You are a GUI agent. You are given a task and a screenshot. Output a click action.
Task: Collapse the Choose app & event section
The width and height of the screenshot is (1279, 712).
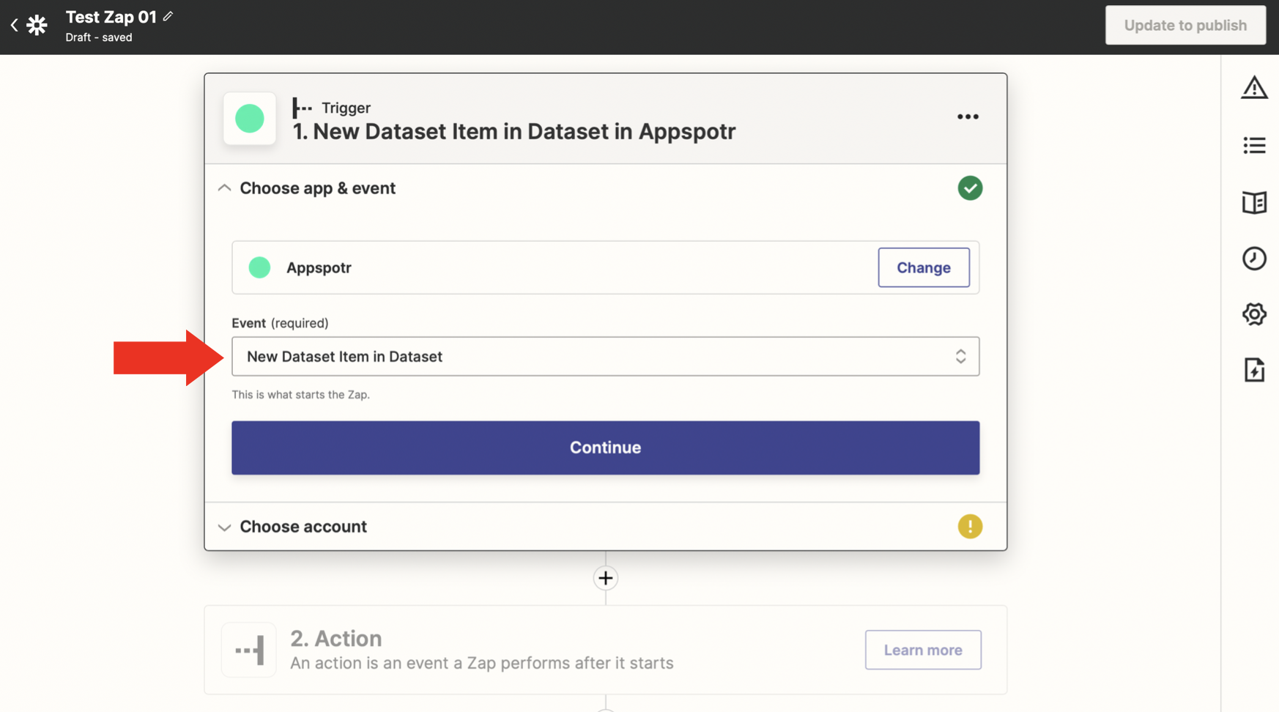(224, 188)
